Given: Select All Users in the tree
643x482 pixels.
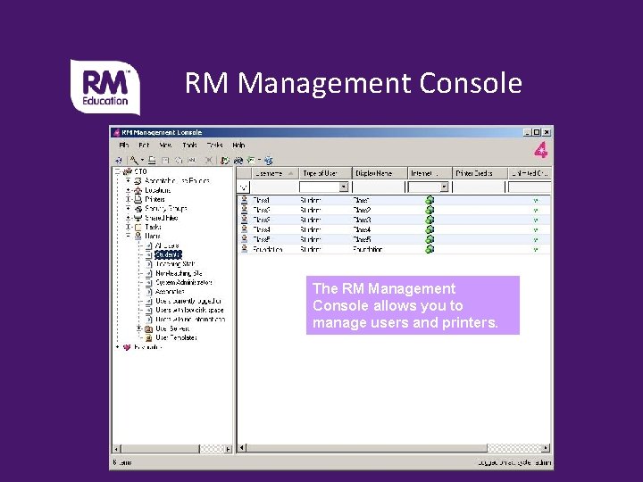Looking at the screenshot, I should (167, 245).
